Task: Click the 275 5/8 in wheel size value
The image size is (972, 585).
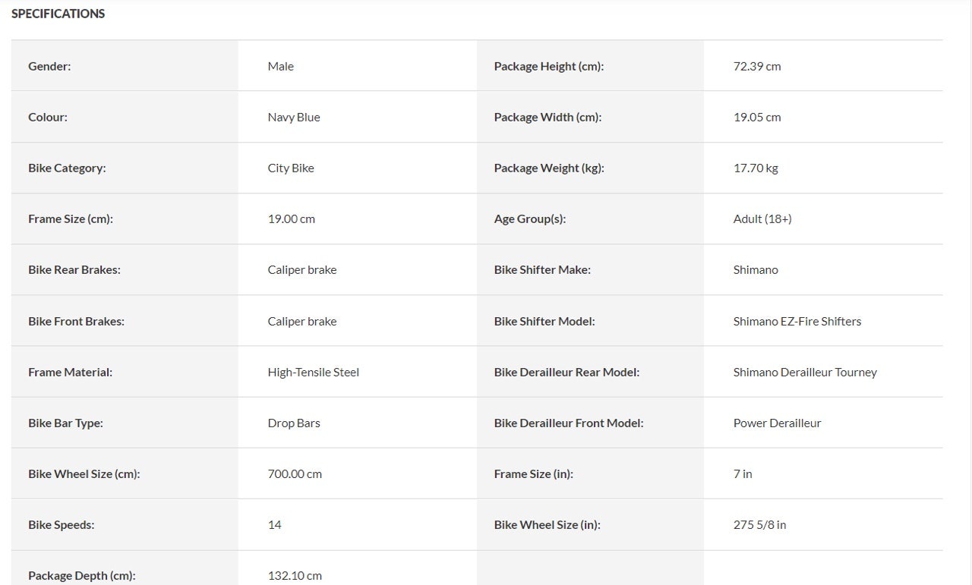Action: (x=760, y=524)
